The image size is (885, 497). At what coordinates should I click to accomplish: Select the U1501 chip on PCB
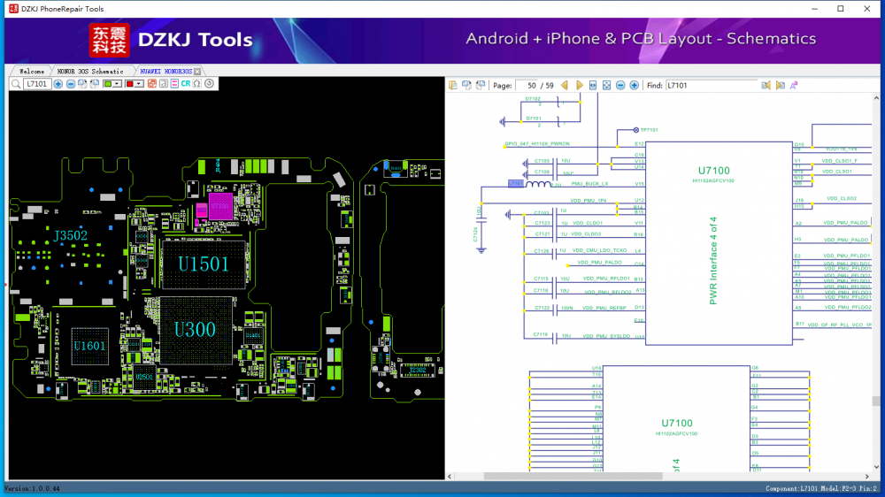(204, 264)
